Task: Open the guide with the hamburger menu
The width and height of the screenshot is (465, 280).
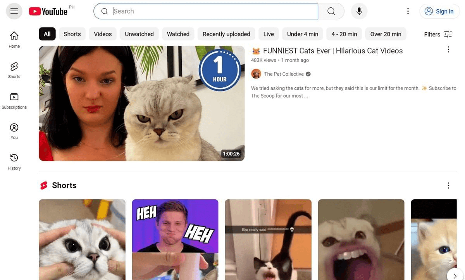Action: click(14, 11)
